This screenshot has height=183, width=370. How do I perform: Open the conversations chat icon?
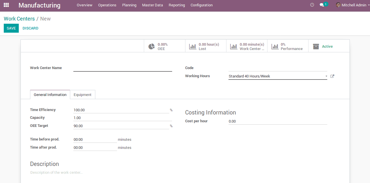pyautogui.click(x=322, y=5)
